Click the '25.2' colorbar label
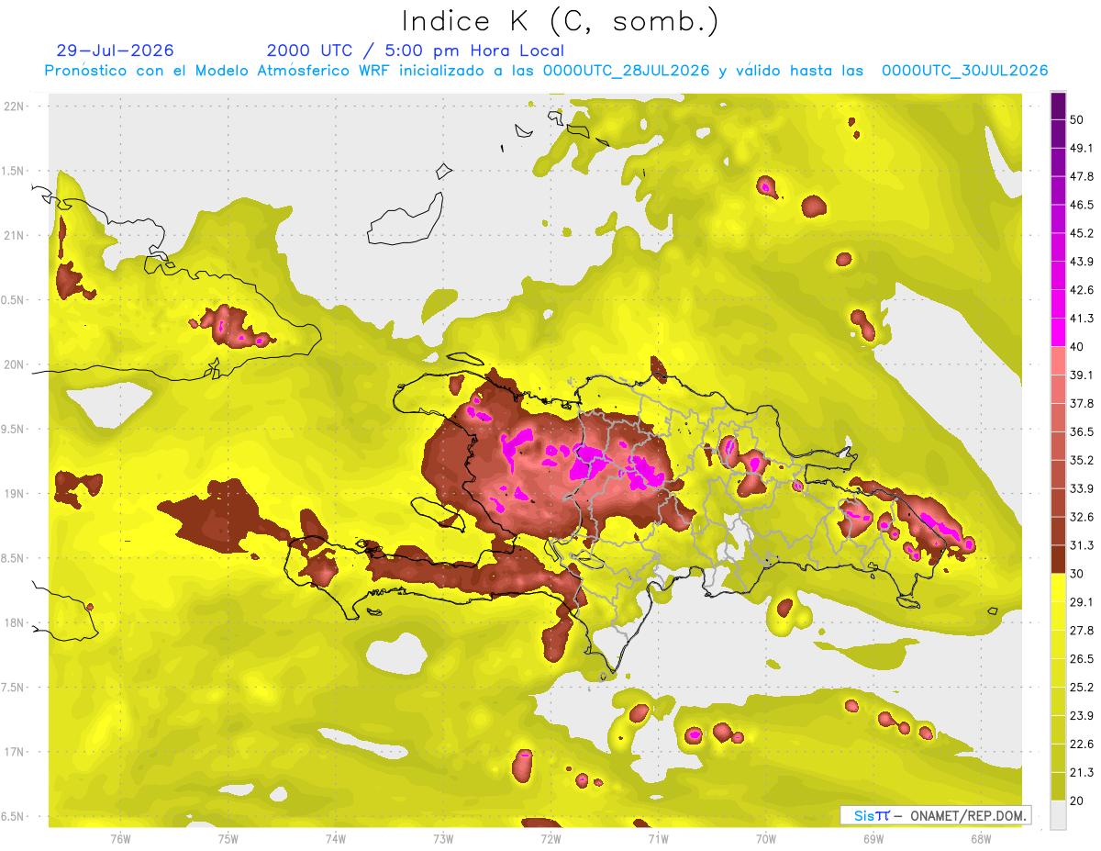This screenshot has width=1101, height=851. point(1082,687)
